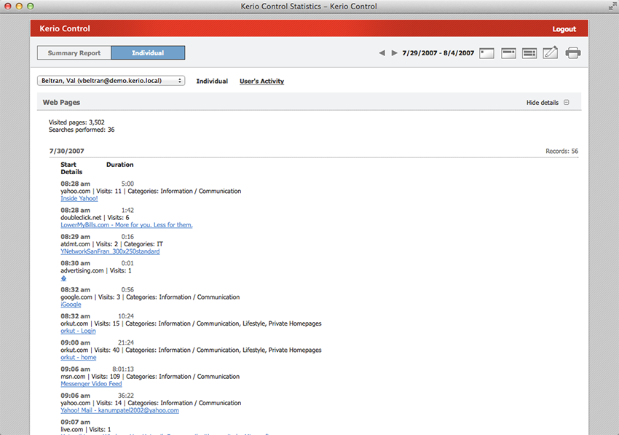
Task: Click the 08:29 am start time
Action: pos(76,237)
